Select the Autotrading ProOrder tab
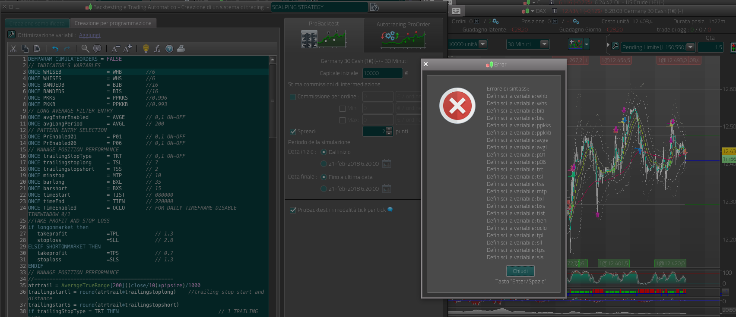Image resolution: width=736 pixels, height=317 pixels. (x=403, y=35)
